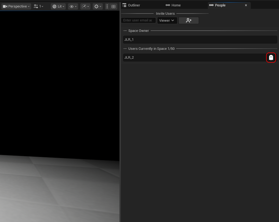Open the camera speed setting

click(39, 6)
